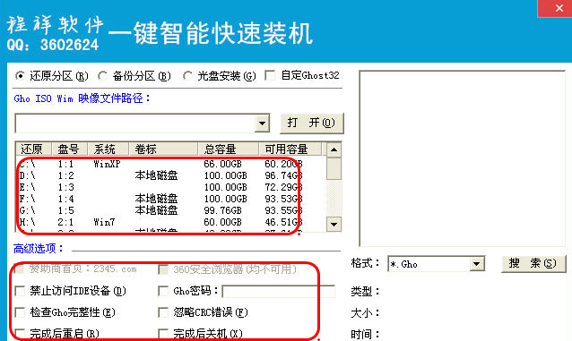Click the partition list scroll up arrow
The image size is (572, 341).
pyautogui.click(x=334, y=149)
